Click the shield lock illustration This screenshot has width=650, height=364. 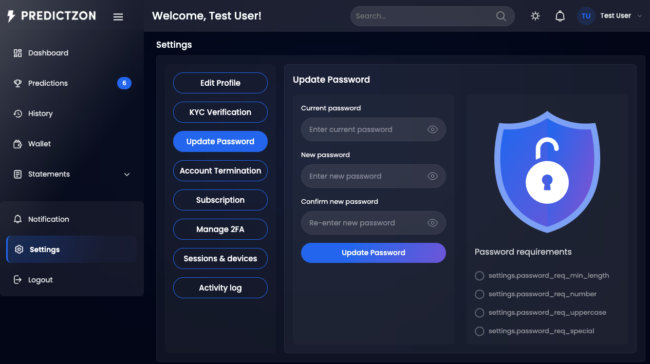tap(547, 173)
